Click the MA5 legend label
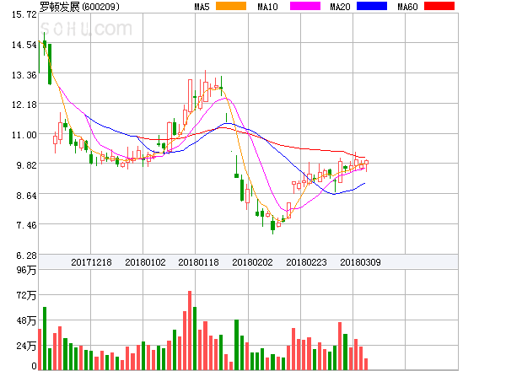 tap(202, 7)
